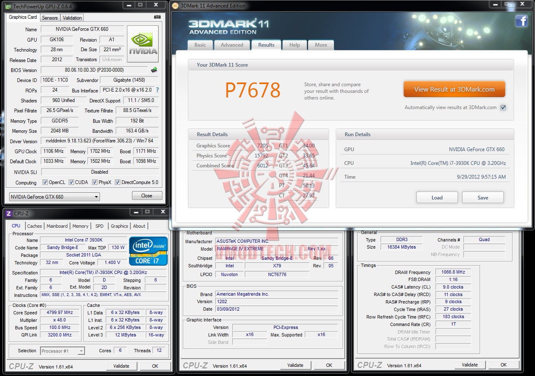
Task: Click the Core Voltage value 1.400 V
Action: point(112,262)
